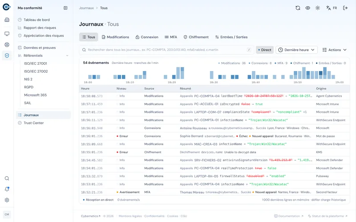Open Mentions légales footer link

[x=130, y=216]
